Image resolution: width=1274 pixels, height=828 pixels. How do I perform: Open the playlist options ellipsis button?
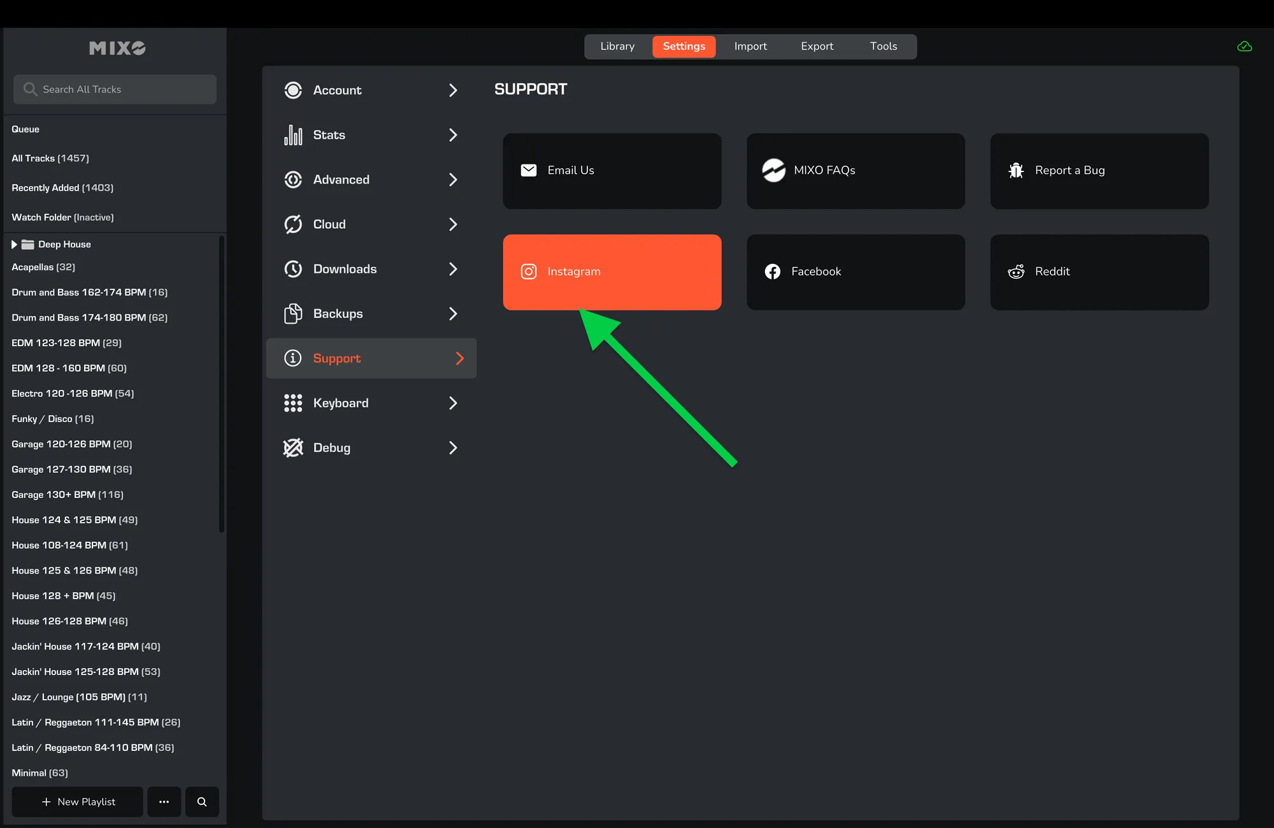click(164, 802)
